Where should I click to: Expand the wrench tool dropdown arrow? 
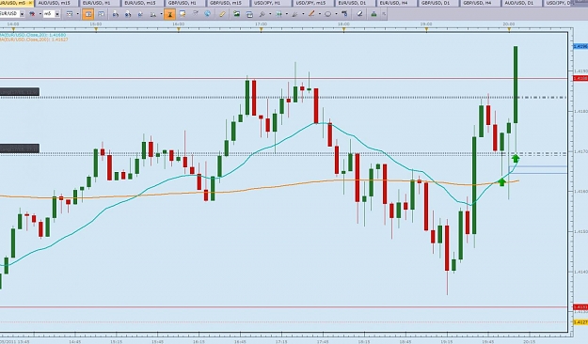(270, 14)
